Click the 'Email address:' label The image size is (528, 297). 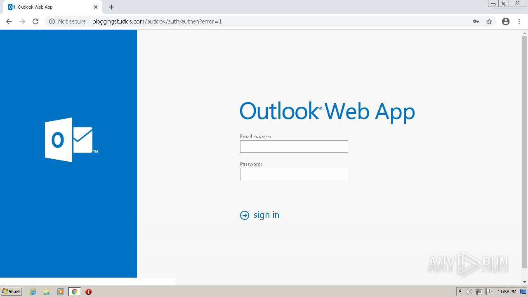tap(255, 136)
